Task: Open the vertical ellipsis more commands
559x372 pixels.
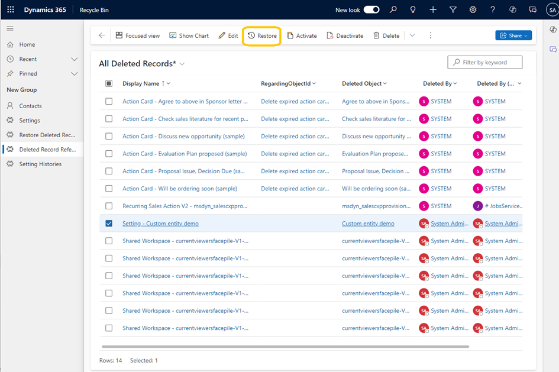Action: (430, 35)
